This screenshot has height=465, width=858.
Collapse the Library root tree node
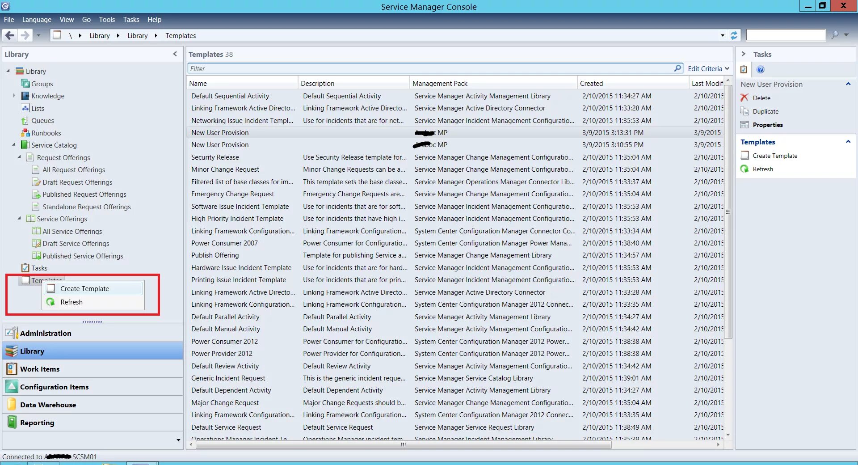click(x=8, y=71)
